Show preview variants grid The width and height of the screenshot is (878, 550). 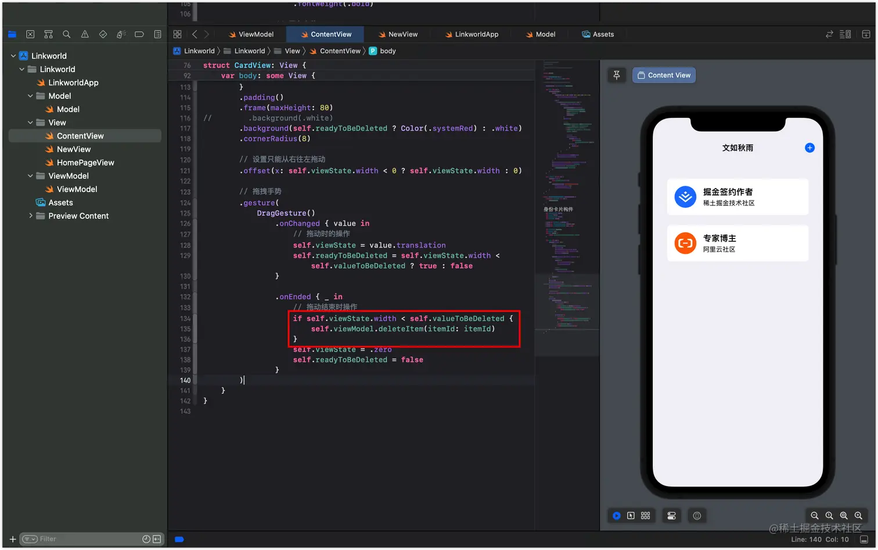click(645, 515)
